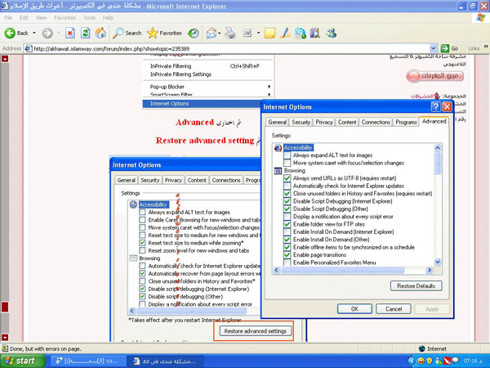Open Favorites star in the toolbar
Screen dimensions: 490x368
click(153, 33)
